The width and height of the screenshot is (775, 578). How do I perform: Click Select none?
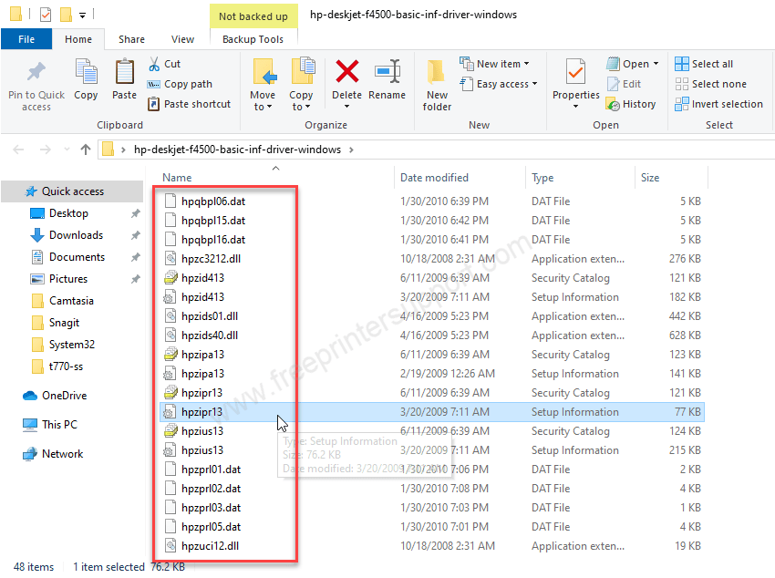711,84
